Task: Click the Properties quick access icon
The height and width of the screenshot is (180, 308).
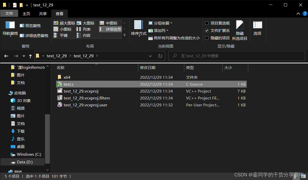Action: [15, 5]
